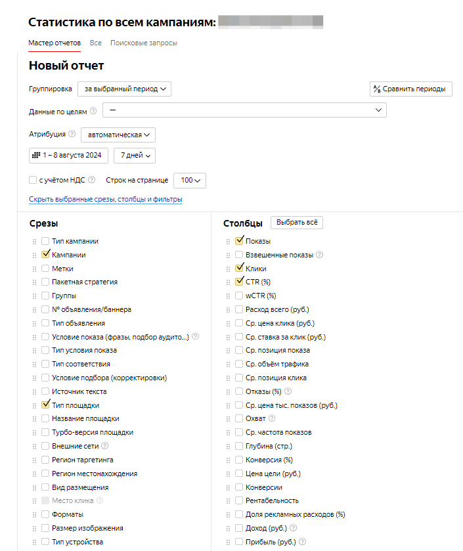Check the Рентабельность column
Screen dimensions: 463x551
pyautogui.click(x=239, y=500)
